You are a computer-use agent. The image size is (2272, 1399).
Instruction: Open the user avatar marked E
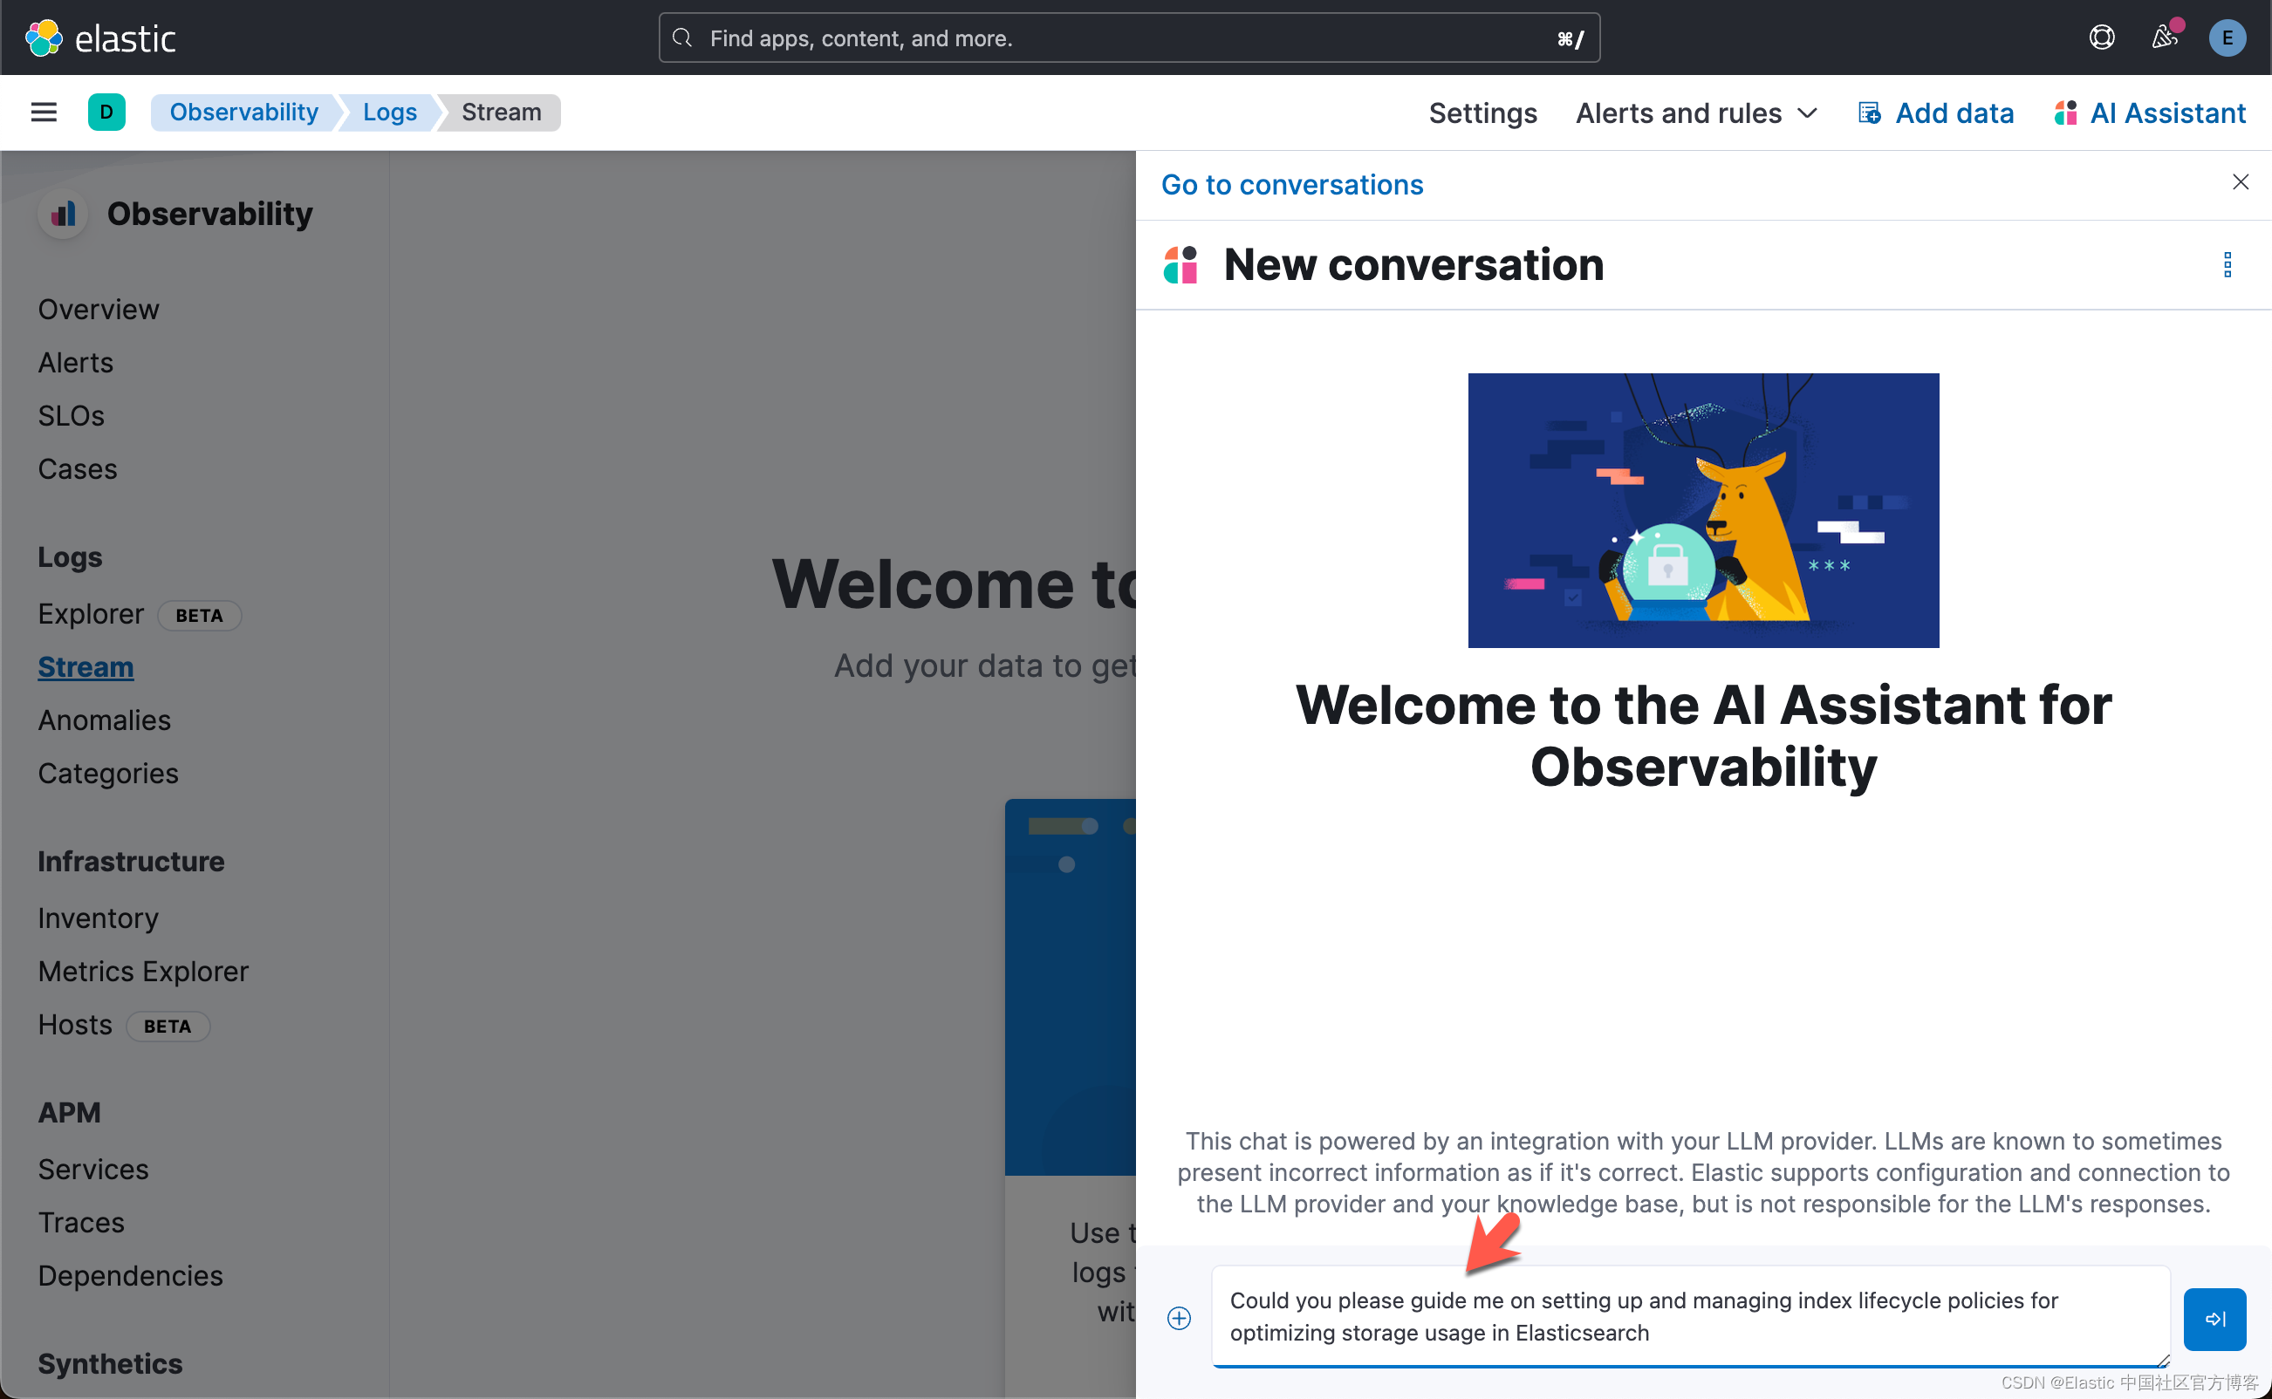click(x=2227, y=37)
